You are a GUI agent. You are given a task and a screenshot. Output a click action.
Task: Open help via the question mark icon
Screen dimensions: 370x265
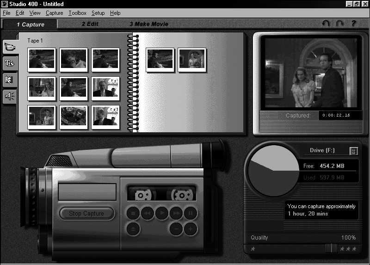pos(353,24)
